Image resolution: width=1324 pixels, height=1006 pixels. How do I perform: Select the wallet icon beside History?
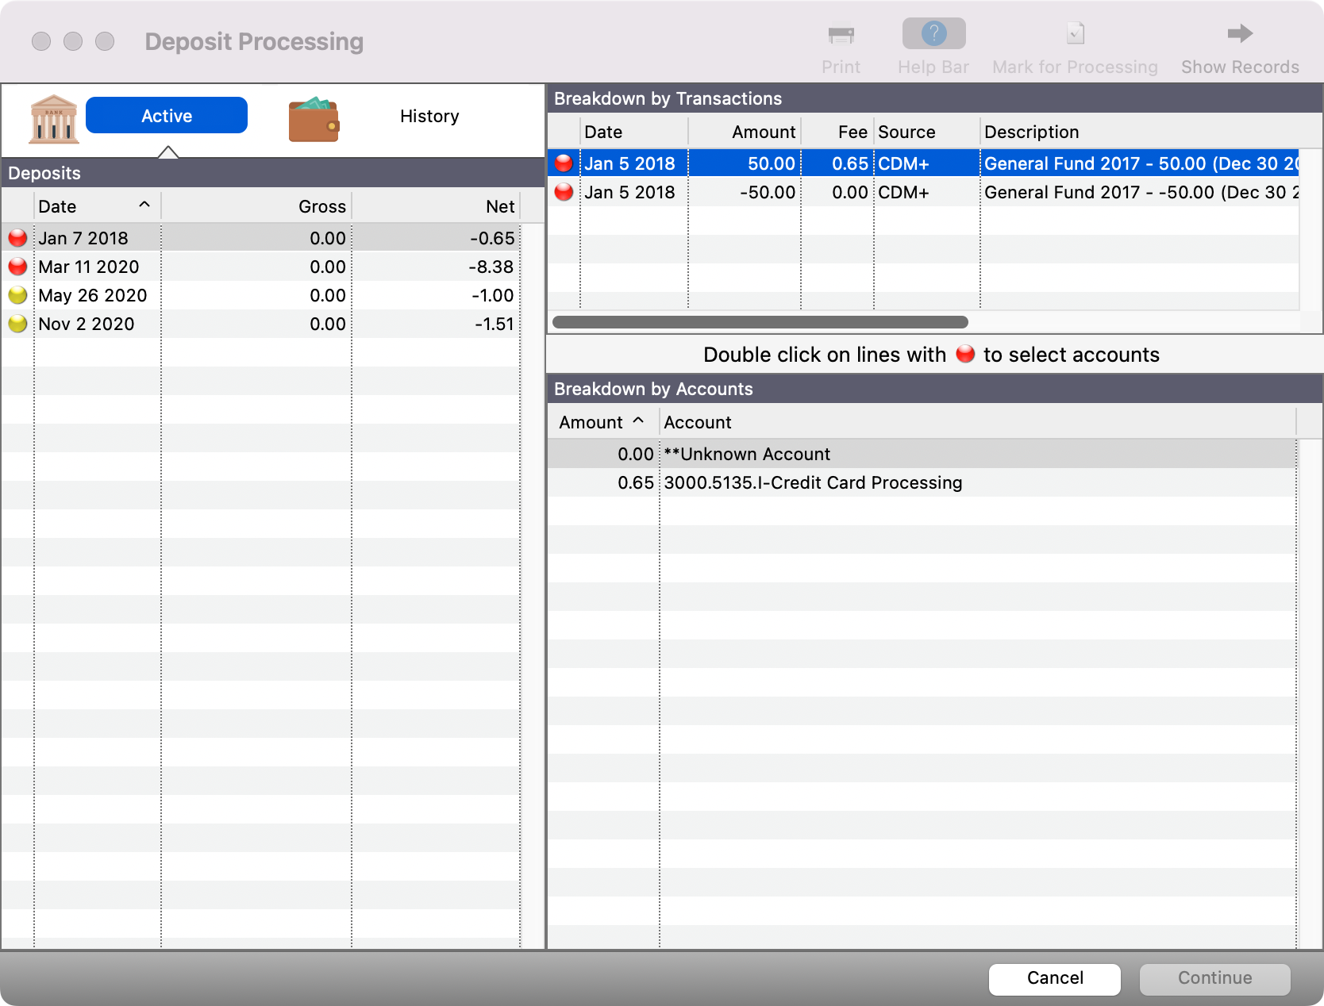[x=314, y=118]
